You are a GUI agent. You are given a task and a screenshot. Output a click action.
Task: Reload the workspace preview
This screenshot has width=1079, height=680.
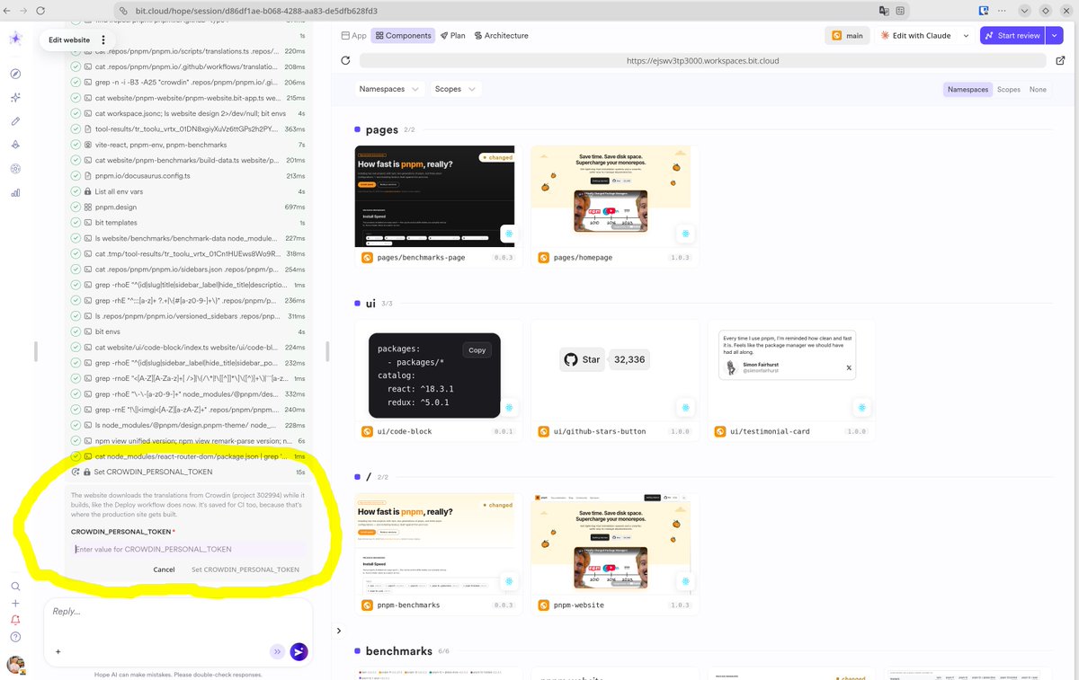(x=345, y=61)
